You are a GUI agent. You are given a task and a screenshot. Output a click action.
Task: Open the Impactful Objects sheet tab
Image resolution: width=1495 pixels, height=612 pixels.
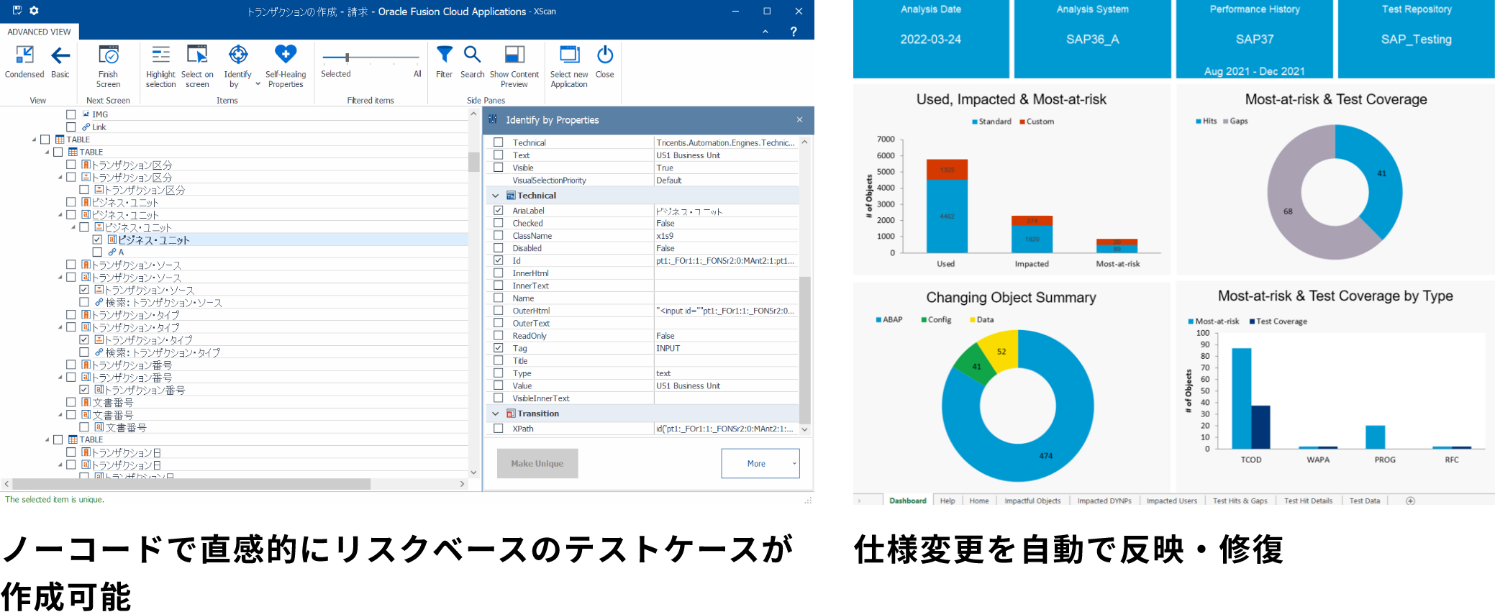click(1032, 501)
